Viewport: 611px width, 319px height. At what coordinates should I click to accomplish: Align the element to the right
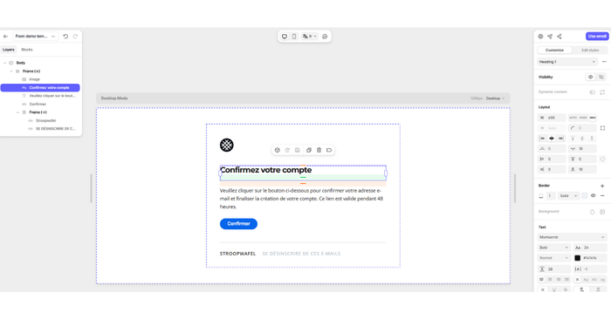pos(560,139)
